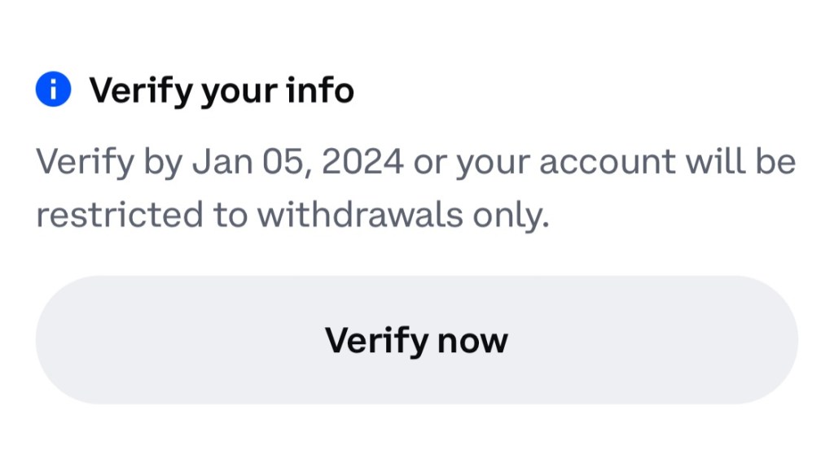Open the info circle beside the heading
Image resolution: width=834 pixels, height=467 pixels.
coord(53,90)
